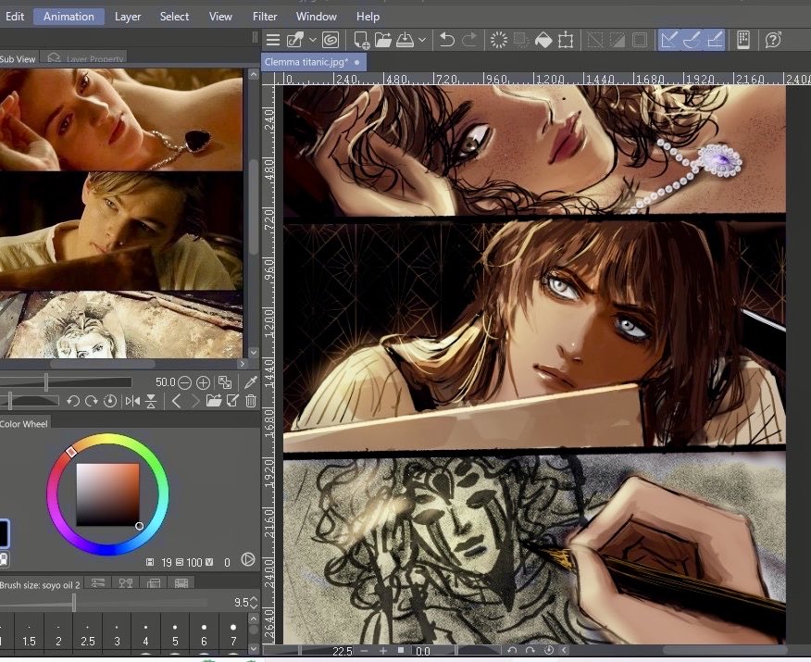
Task: Open the Edit menu
Action: 15,17
